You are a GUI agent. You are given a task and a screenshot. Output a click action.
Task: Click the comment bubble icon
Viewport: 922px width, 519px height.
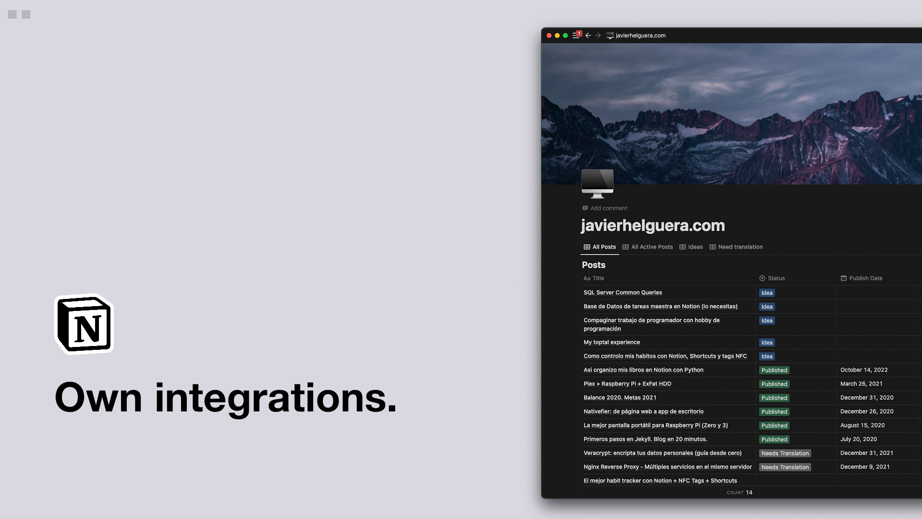pyautogui.click(x=585, y=208)
